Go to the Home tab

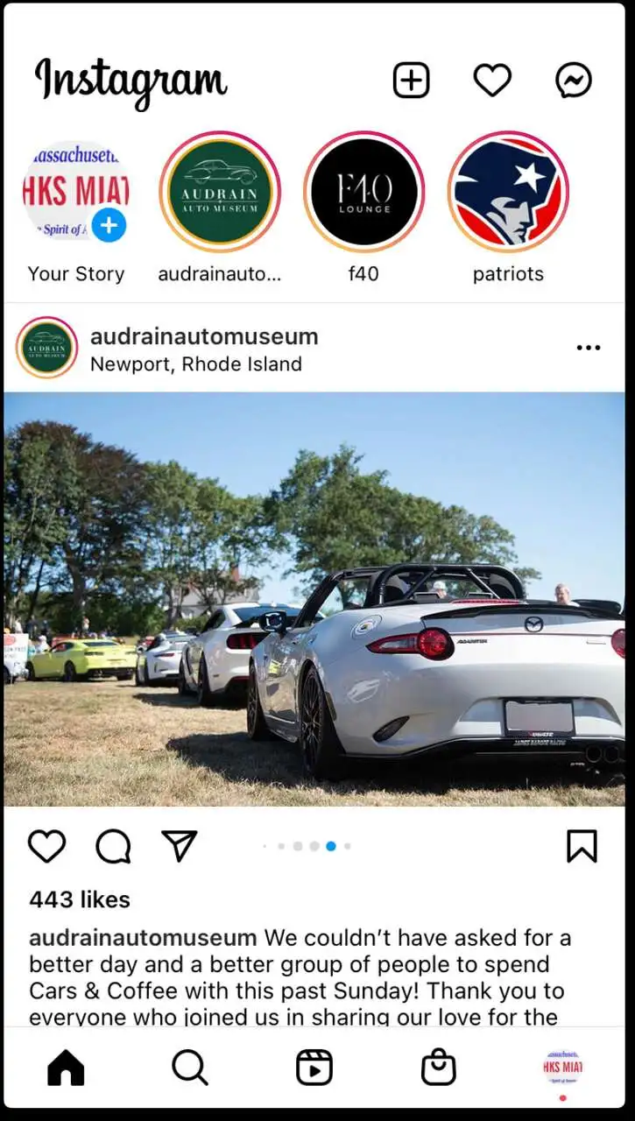(66, 1068)
